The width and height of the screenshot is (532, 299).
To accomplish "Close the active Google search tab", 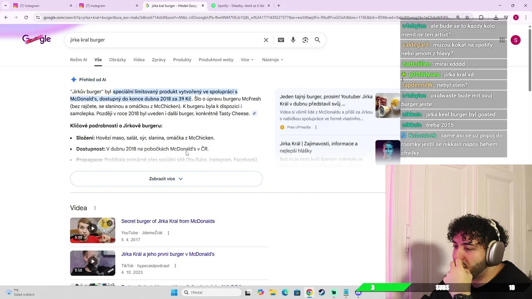I will pos(203,6).
